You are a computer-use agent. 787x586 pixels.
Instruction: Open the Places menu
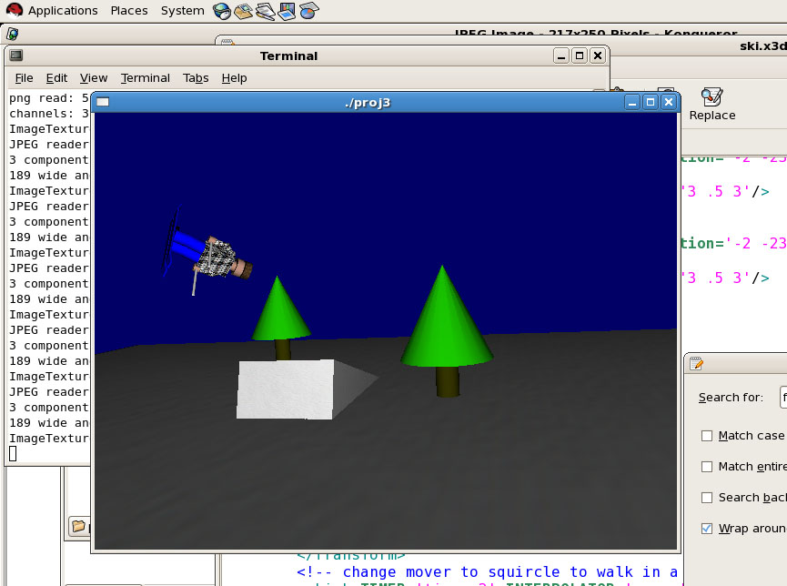(129, 11)
